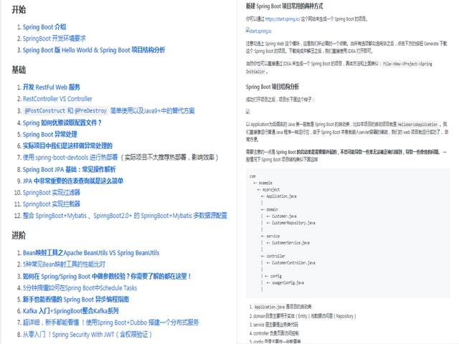Open '整合 SpringBoot+Mybatis' link
This screenshot has width=459, height=344.
pyautogui.click(x=55, y=216)
